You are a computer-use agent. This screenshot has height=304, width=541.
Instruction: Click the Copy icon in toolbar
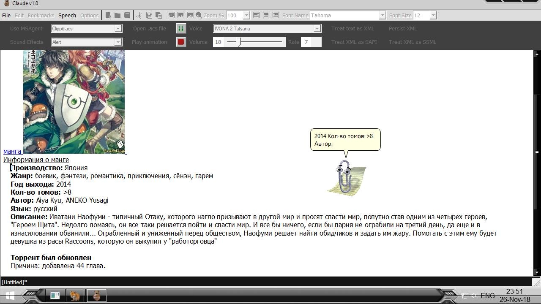point(149,15)
